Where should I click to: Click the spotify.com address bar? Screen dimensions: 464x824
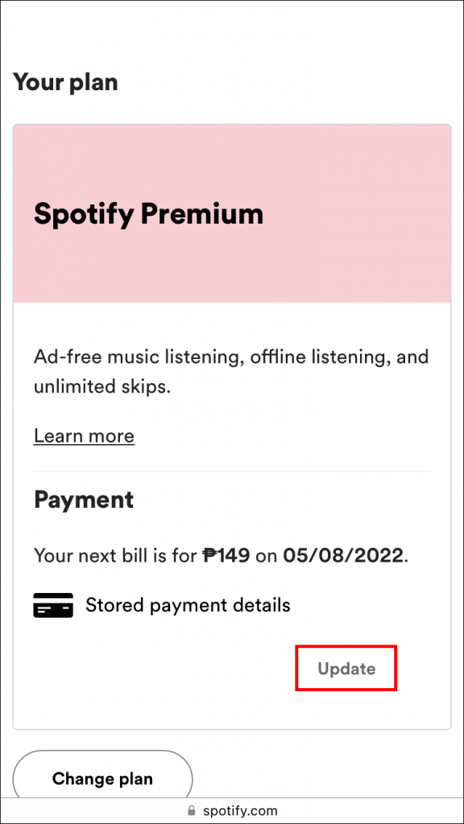tap(238, 810)
